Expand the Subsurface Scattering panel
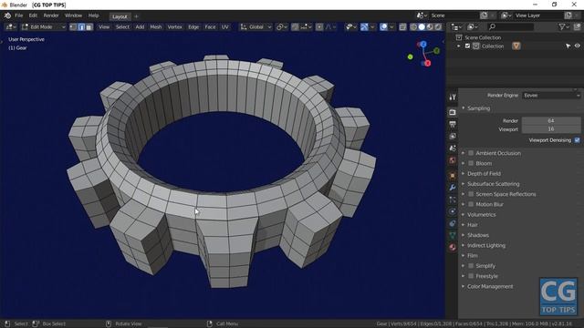The image size is (584, 328). [x=493, y=184]
